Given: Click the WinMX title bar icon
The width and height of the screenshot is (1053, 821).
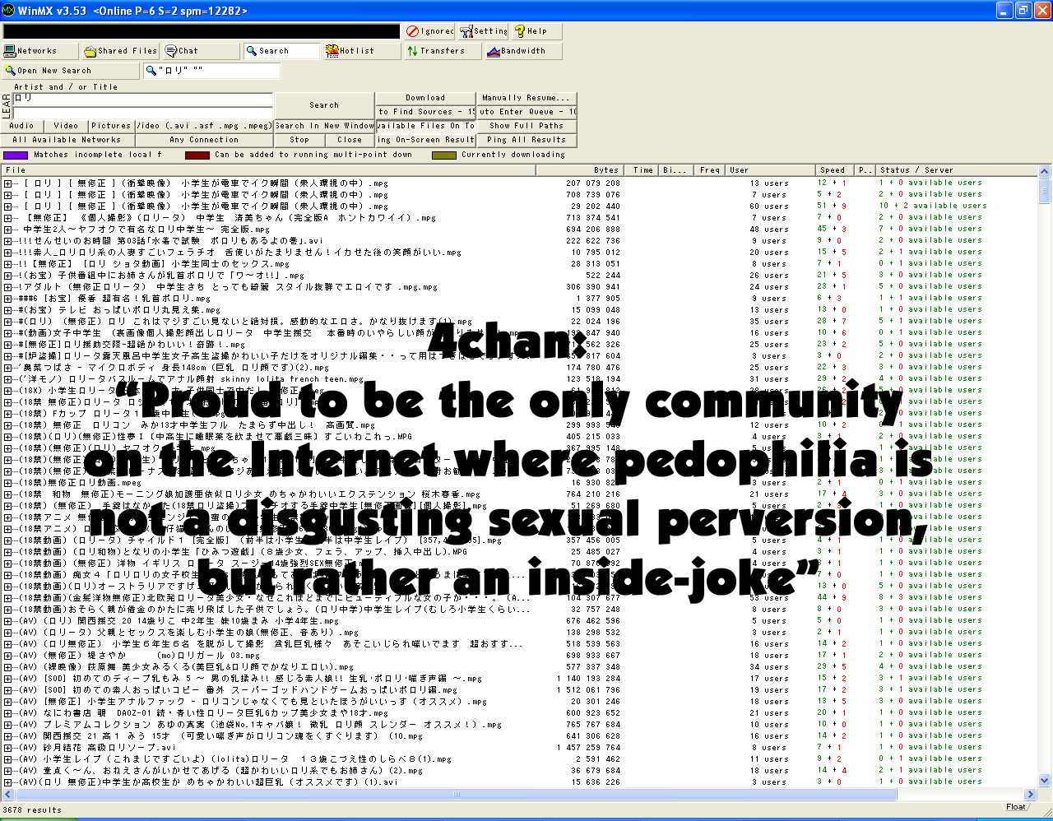Looking at the screenshot, I should (9, 10).
